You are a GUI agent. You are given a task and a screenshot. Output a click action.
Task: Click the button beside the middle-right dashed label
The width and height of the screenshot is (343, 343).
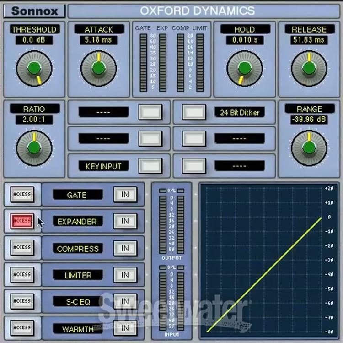[x=194, y=139]
